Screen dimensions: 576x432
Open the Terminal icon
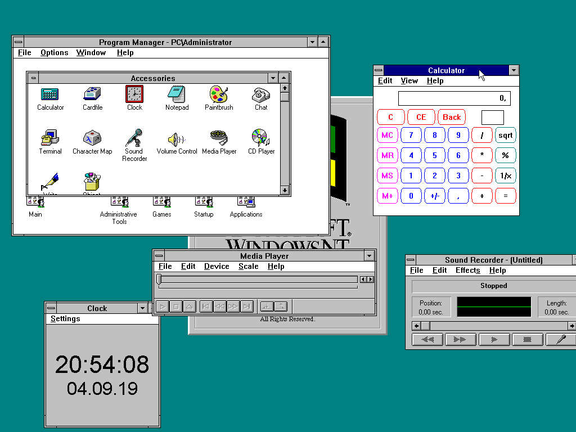[50, 138]
